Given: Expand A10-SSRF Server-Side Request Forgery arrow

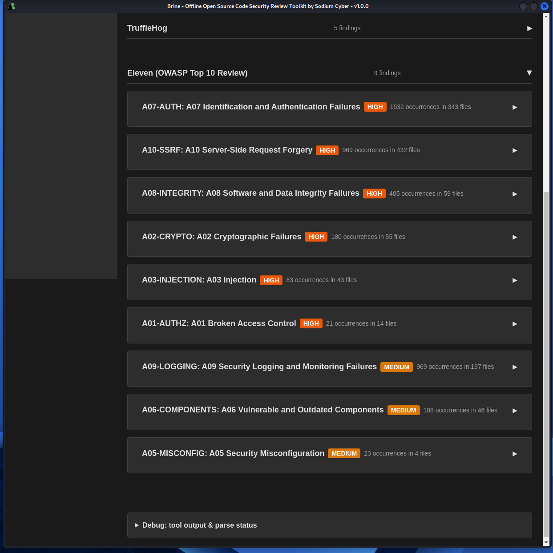Looking at the screenshot, I should click(x=515, y=150).
